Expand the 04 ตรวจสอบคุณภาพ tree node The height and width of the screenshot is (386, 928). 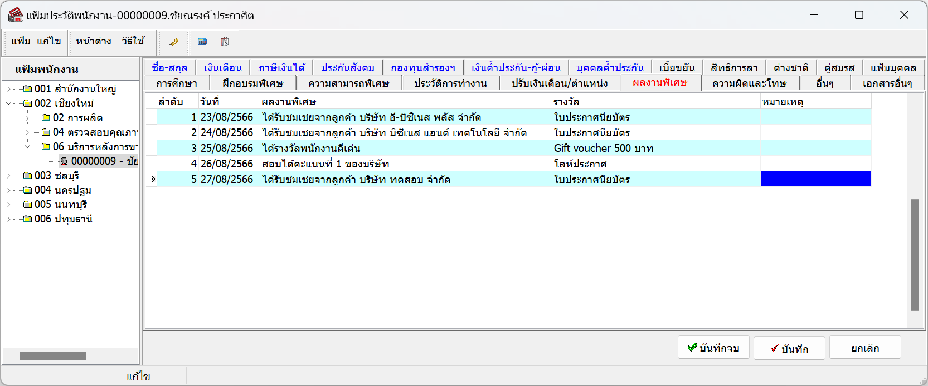point(27,132)
